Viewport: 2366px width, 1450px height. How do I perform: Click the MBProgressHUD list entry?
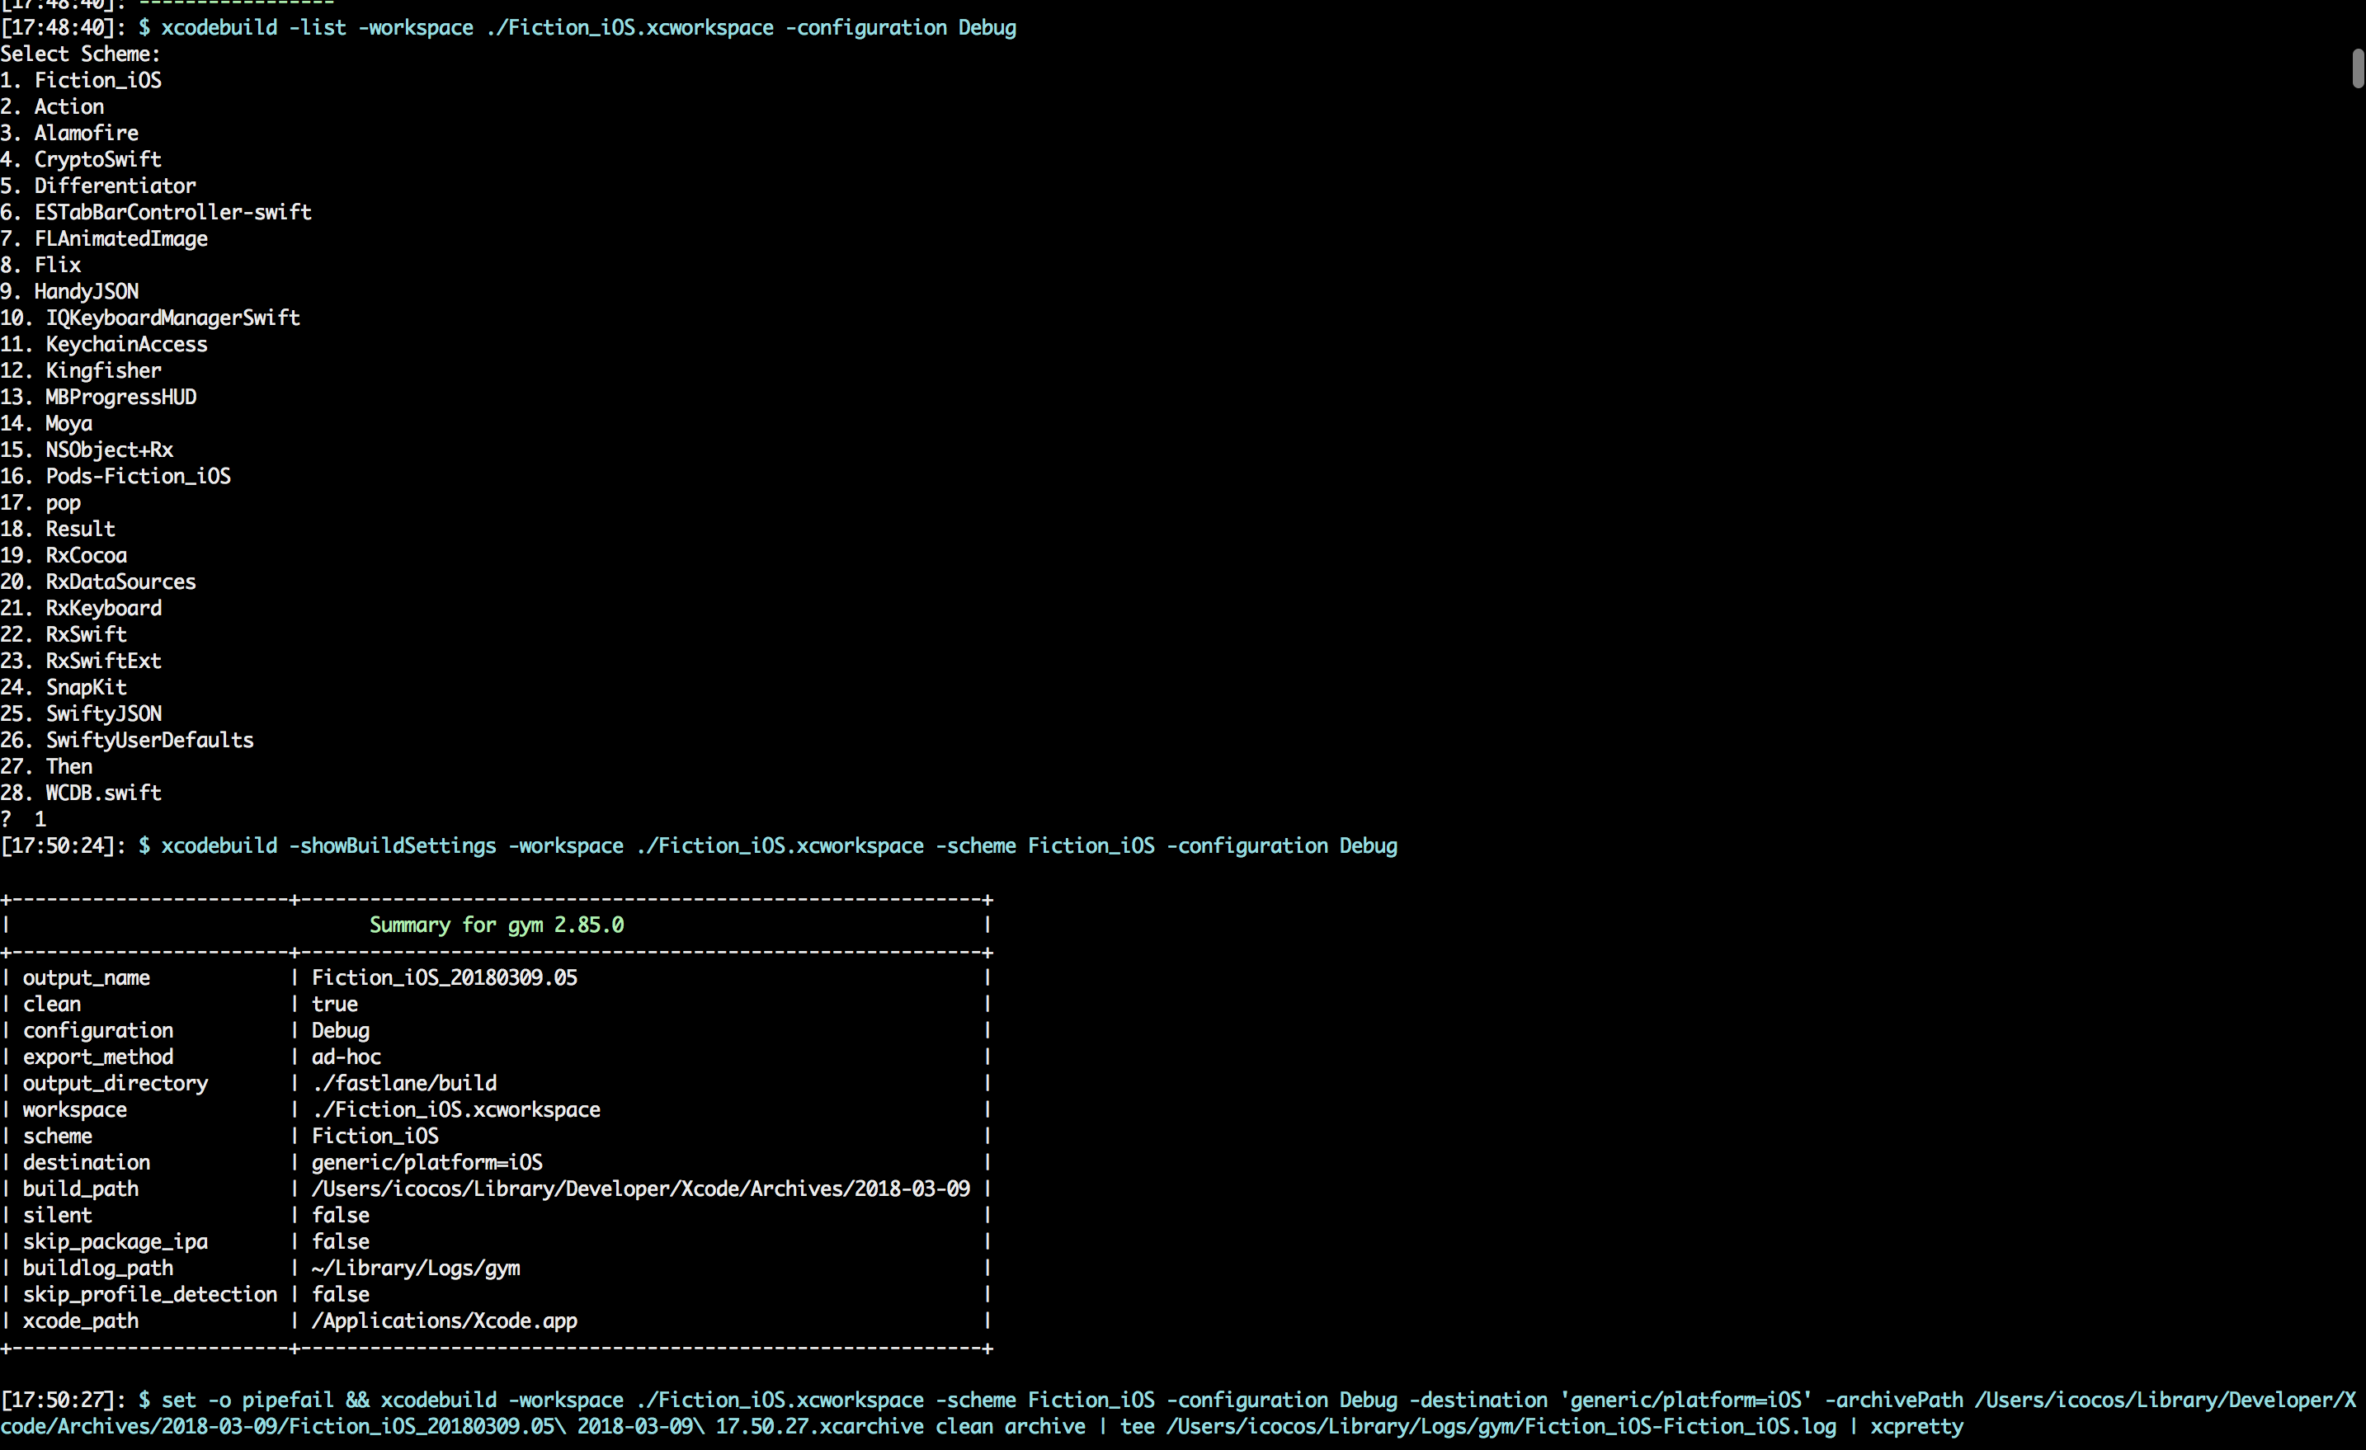click(x=120, y=398)
